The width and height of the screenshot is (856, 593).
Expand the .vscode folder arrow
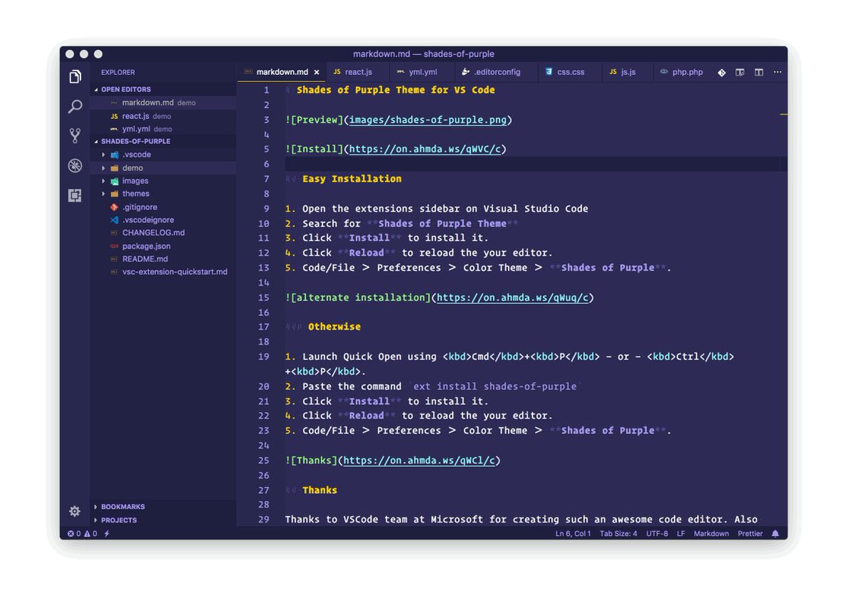103,155
